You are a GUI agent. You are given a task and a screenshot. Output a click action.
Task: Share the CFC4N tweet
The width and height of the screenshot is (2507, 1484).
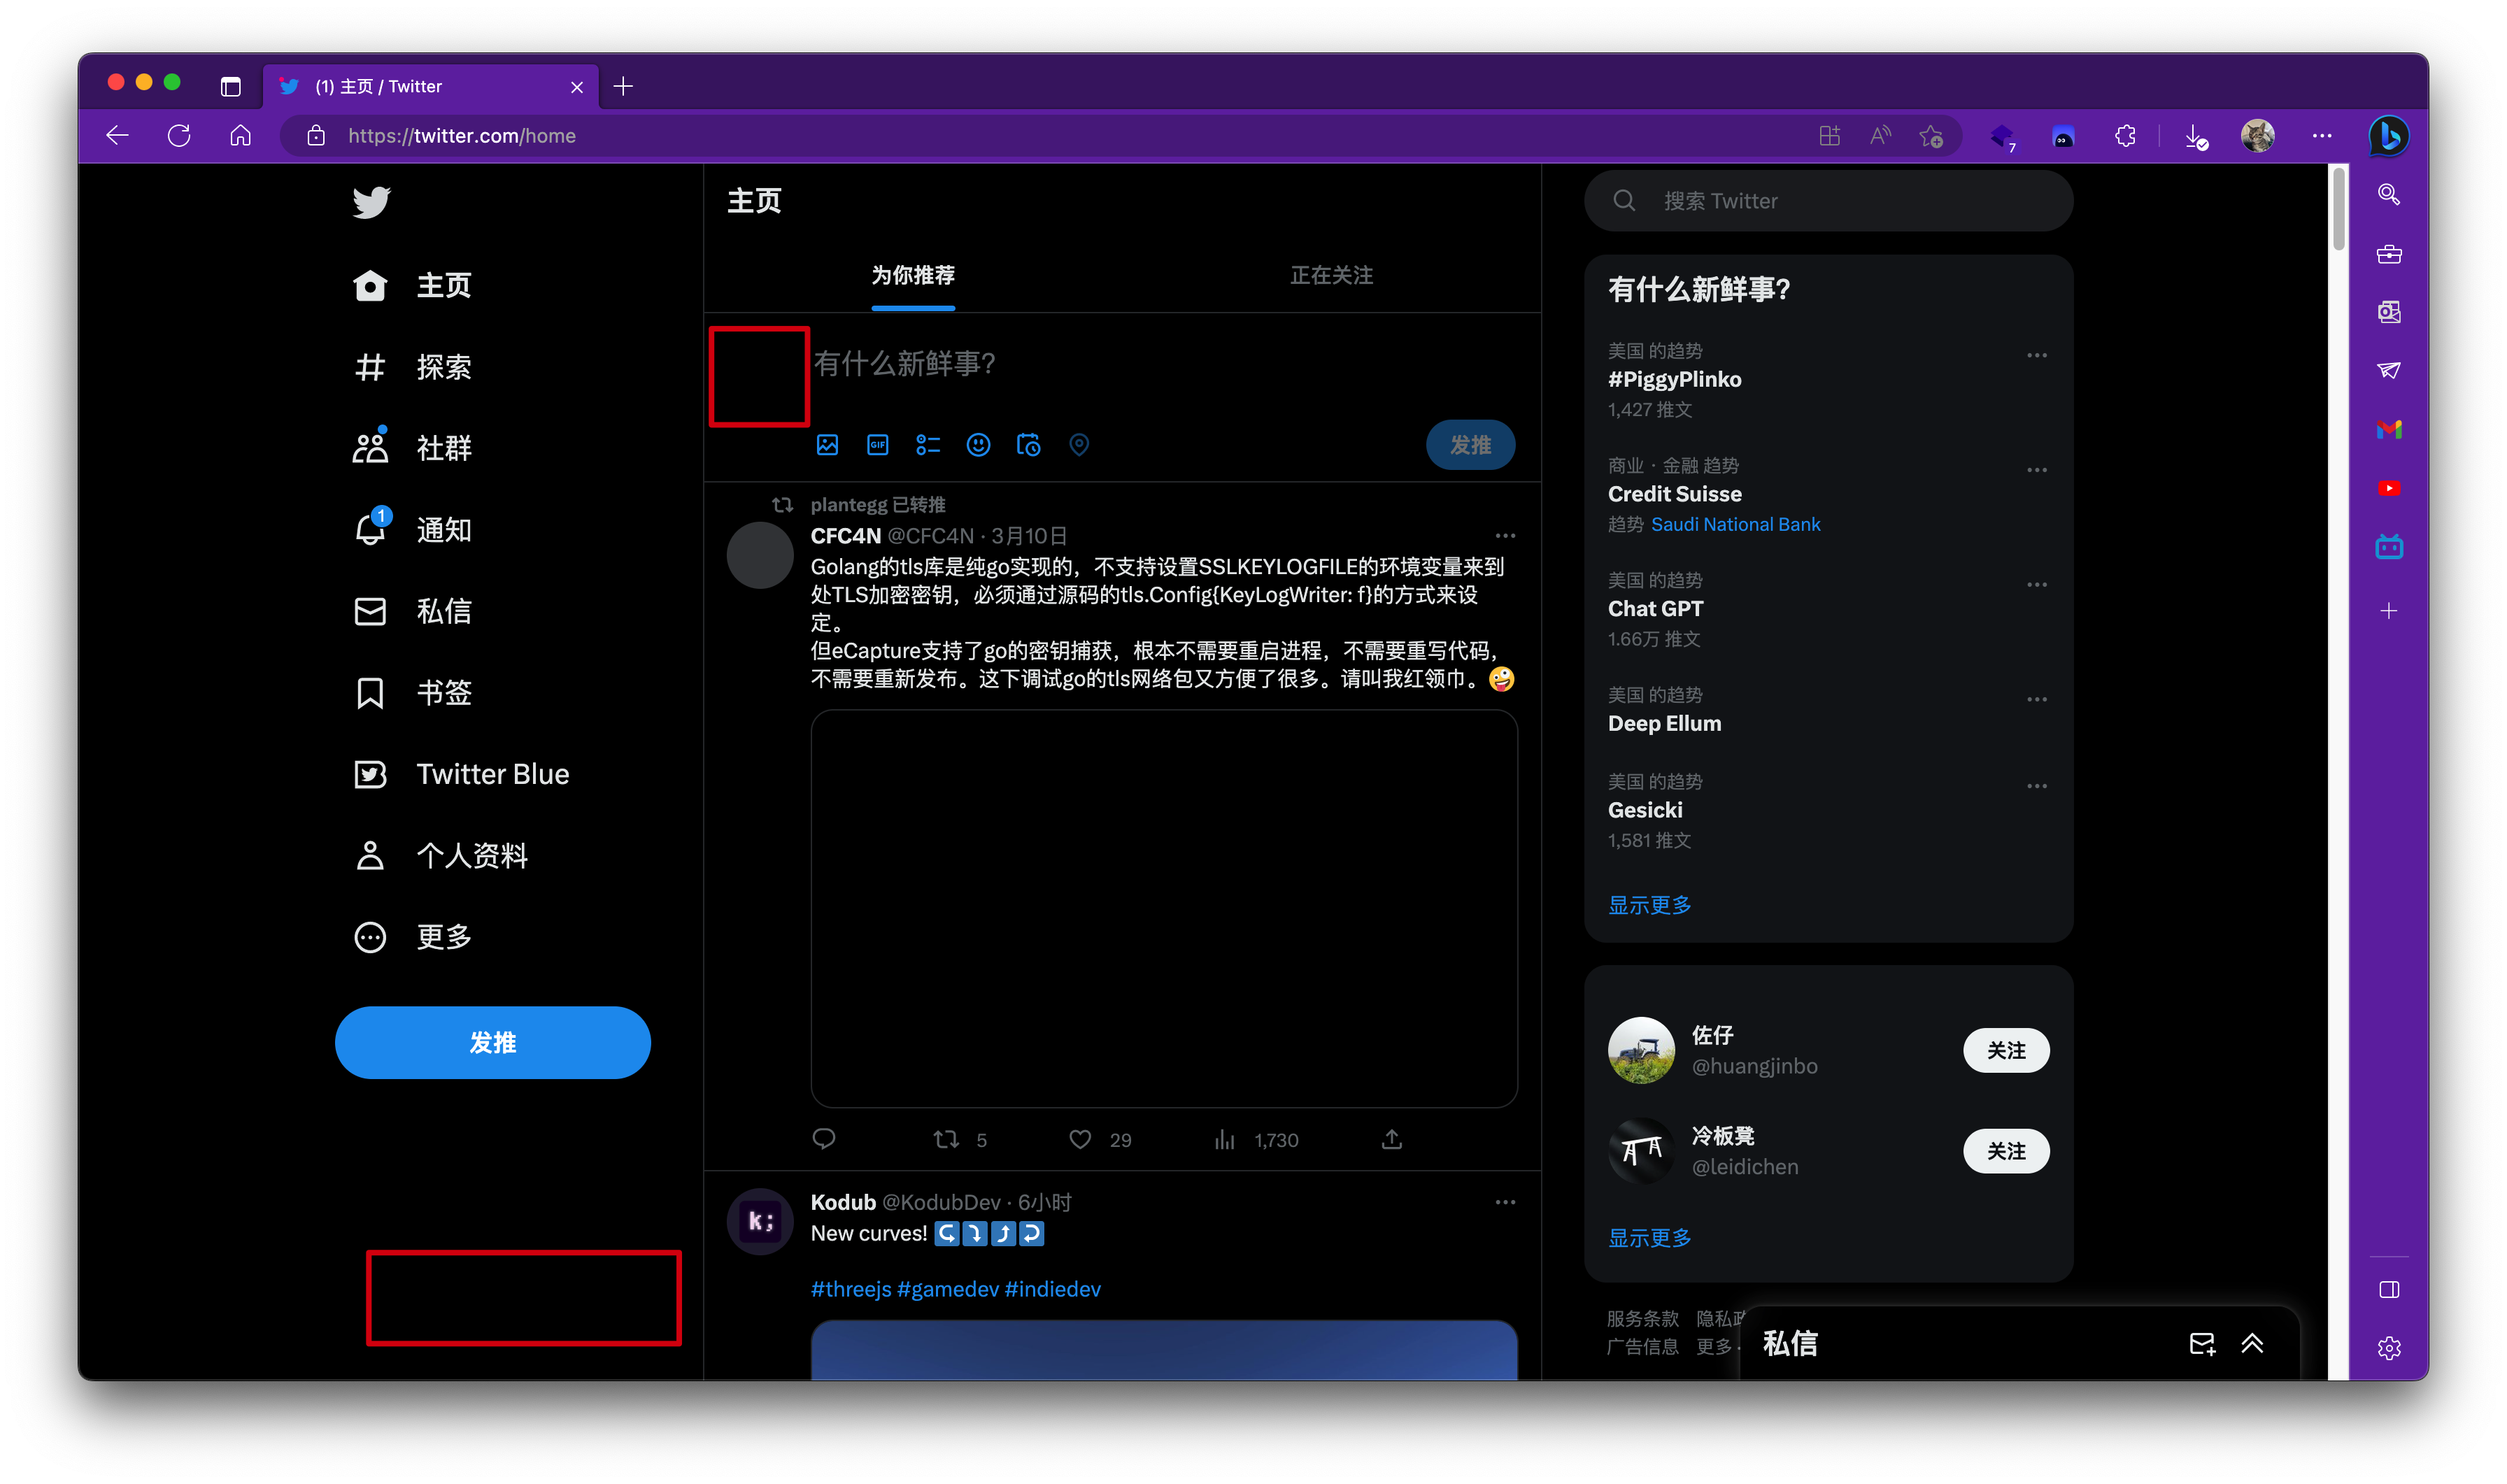[1391, 1139]
